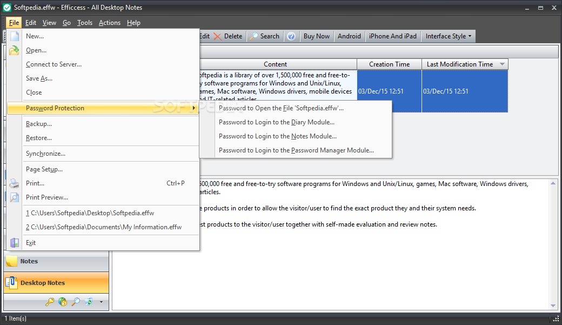Choose Print... with Ctrl+P shortcut
This screenshot has width=562, height=325.
103,183
